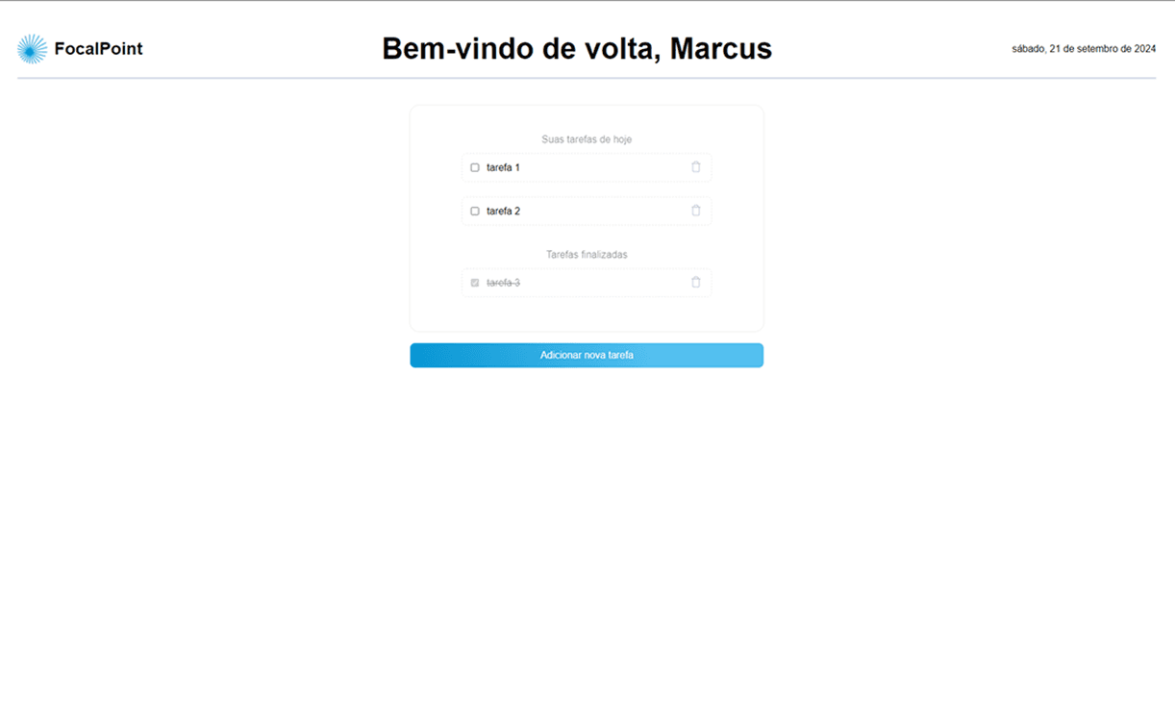This screenshot has width=1175, height=726.
Task: Mark tarefa 2 as complete
Action: 474,211
